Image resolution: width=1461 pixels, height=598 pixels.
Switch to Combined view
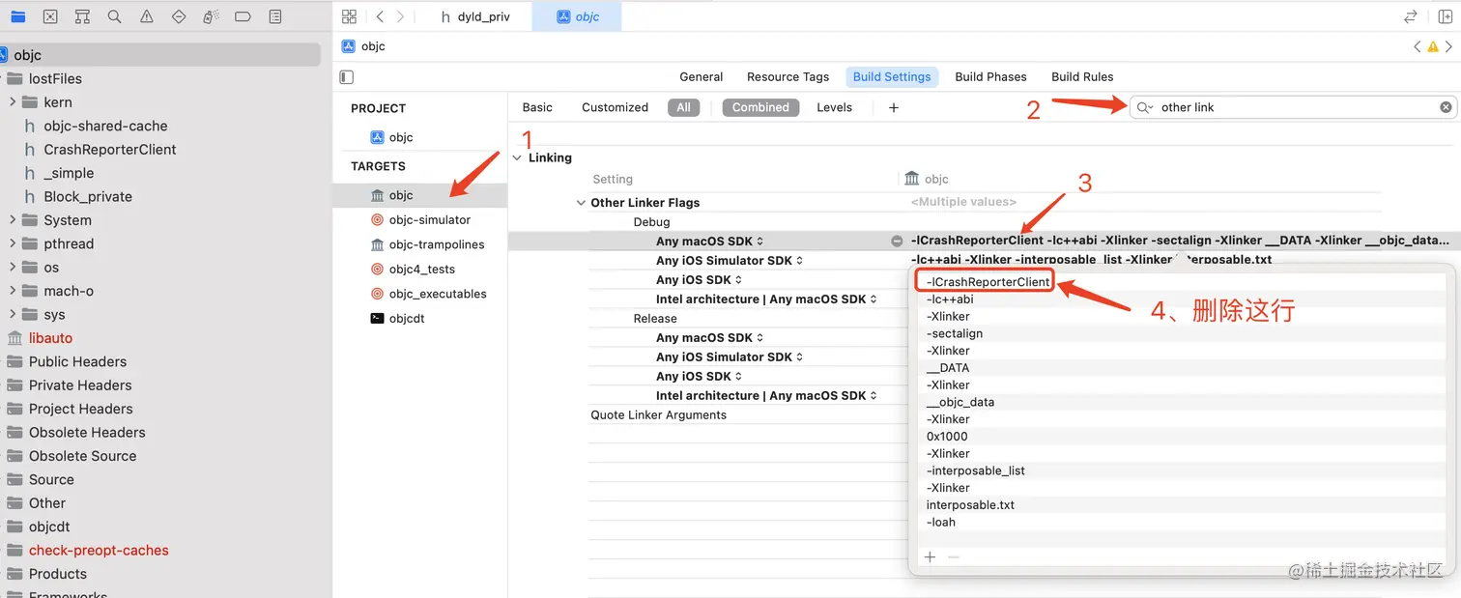[760, 107]
